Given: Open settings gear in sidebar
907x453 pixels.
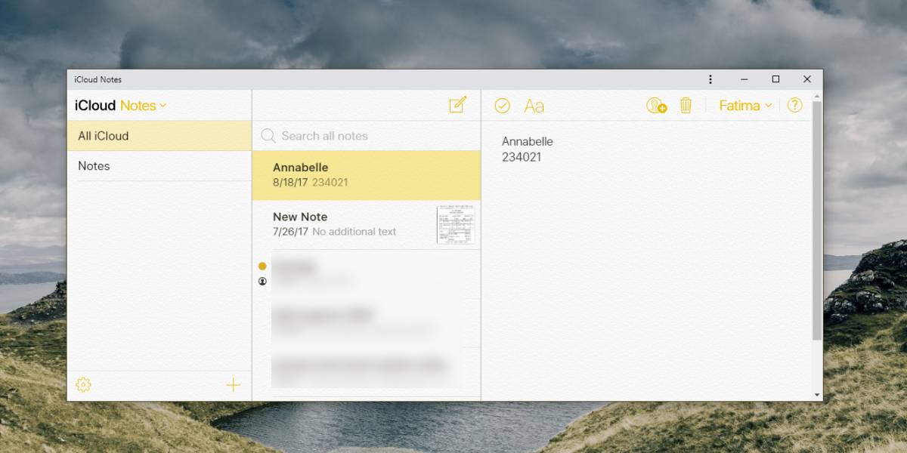Looking at the screenshot, I should tap(83, 385).
